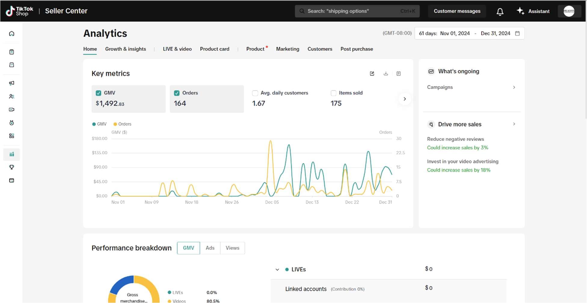The image size is (587, 303).
Task: Open the video camera icon in sidebar
Action: [x=12, y=110]
